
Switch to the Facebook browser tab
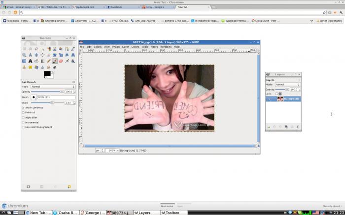(x=123, y=7)
